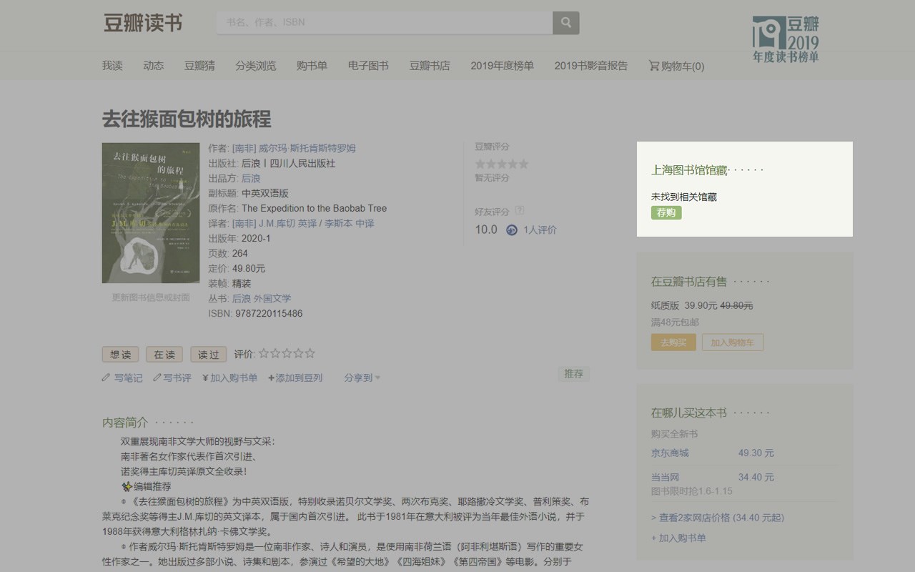
Task: Mark the book as 想读
Action: coord(120,354)
